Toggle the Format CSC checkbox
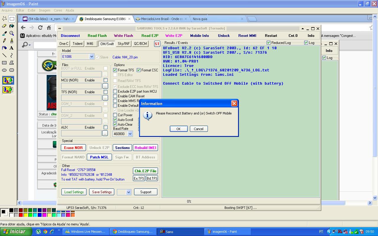 tap(139, 70)
